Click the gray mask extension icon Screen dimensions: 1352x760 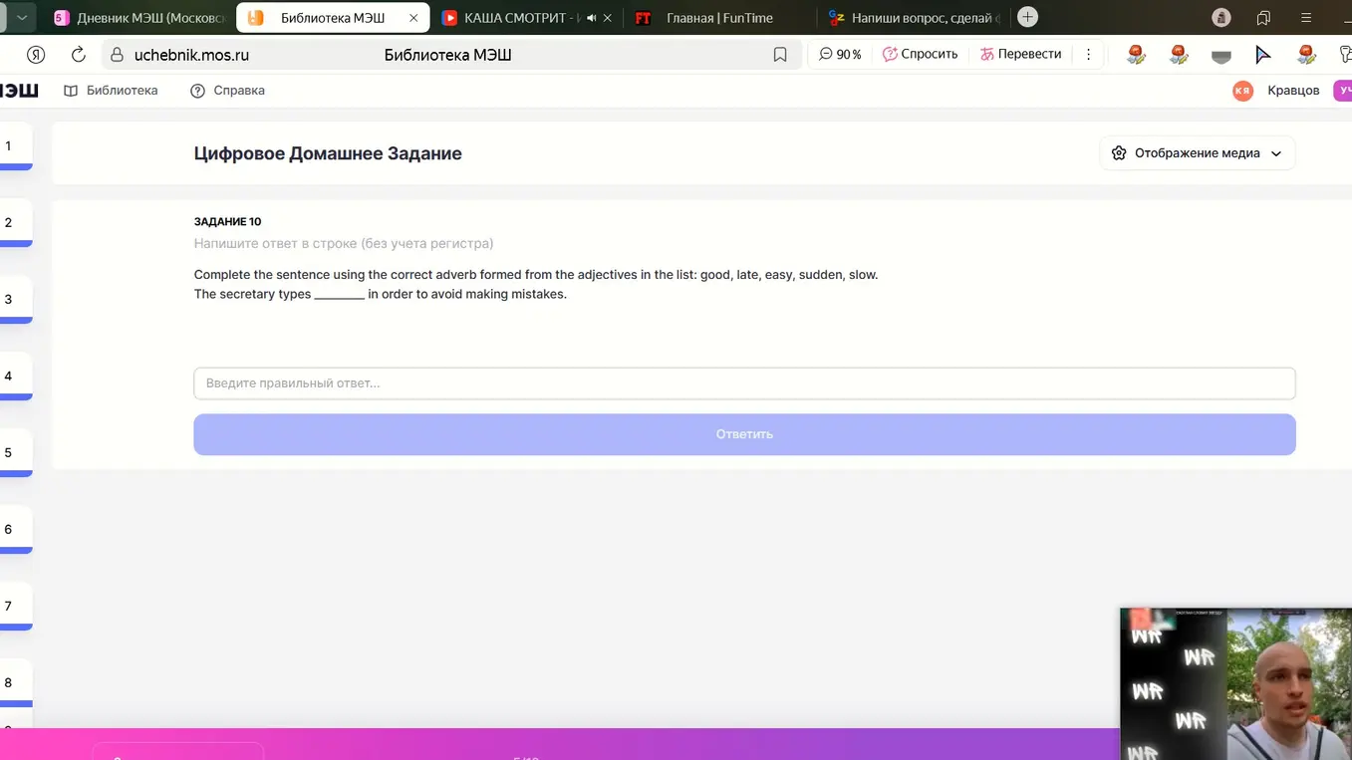click(x=1221, y=57)
